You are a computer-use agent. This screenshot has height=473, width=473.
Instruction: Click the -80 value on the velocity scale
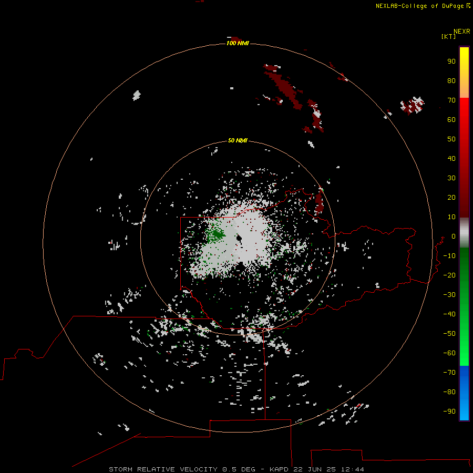[x=449, y=392]
